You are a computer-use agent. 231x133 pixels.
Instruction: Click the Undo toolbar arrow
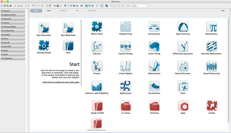pos(26,6)
